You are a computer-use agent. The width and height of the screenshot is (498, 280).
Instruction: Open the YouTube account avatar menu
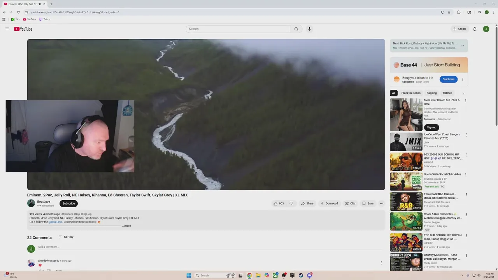486,29
